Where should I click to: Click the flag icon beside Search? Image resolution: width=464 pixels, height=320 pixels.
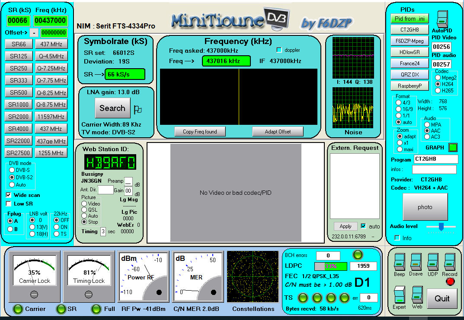pos(138,110)
